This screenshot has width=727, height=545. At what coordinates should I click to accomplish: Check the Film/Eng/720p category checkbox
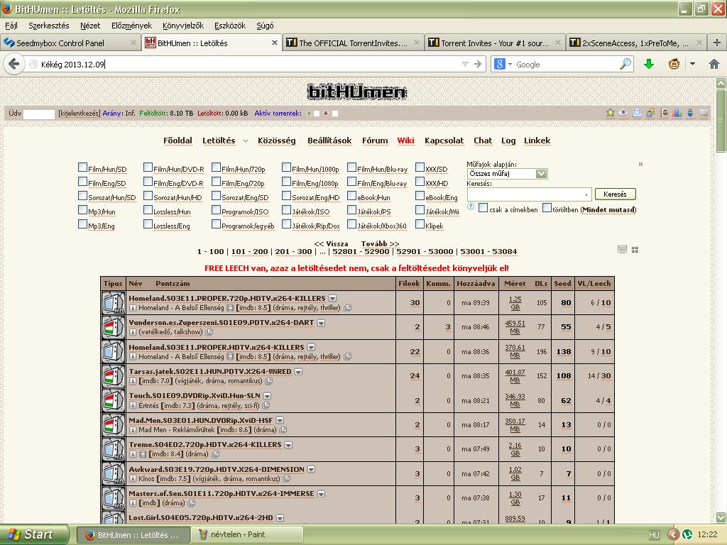(216, 181)
